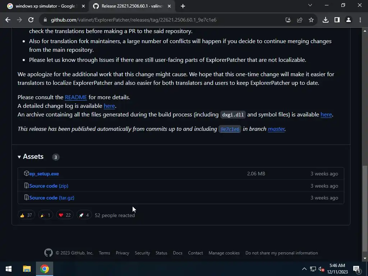Viewport: 368px width, 276px height.
Task: Open the notification center icon
Action: tap(356, 269)
